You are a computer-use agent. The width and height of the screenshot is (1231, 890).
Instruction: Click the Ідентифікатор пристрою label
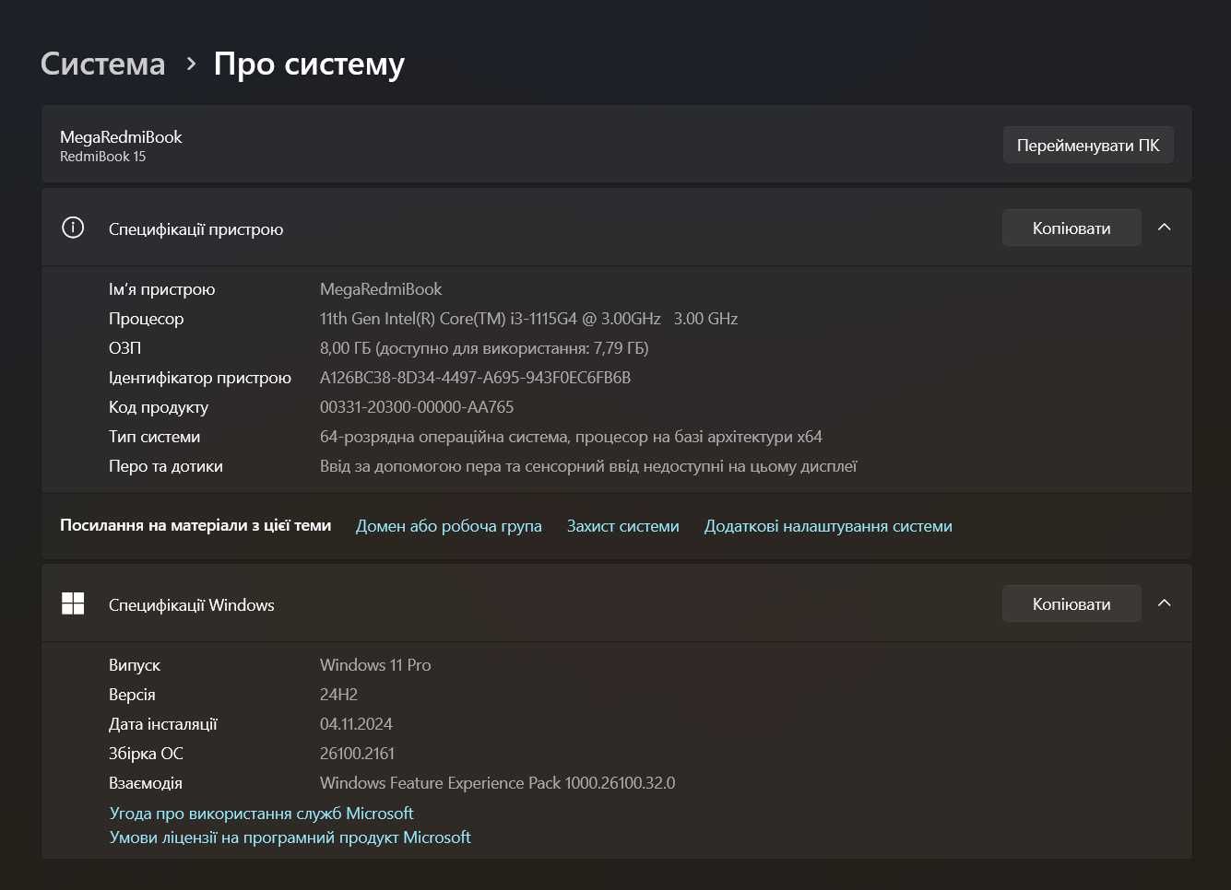pyautogui.click(x=200, y=378)
